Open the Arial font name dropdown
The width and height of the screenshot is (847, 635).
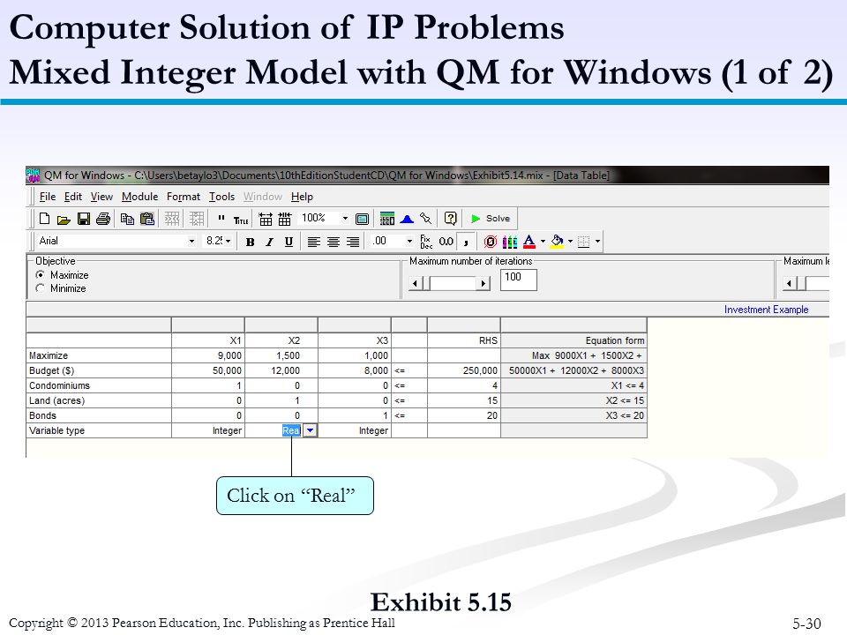click(x=191, y=242)
